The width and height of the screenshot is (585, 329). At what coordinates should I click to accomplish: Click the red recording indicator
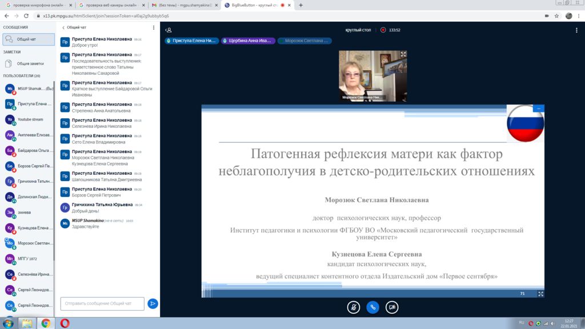[x=383, y=30]
